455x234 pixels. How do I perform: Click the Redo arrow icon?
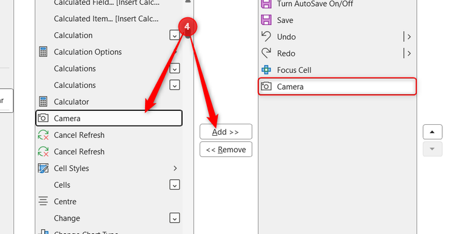pyautogui.click(x=266, y=53)
